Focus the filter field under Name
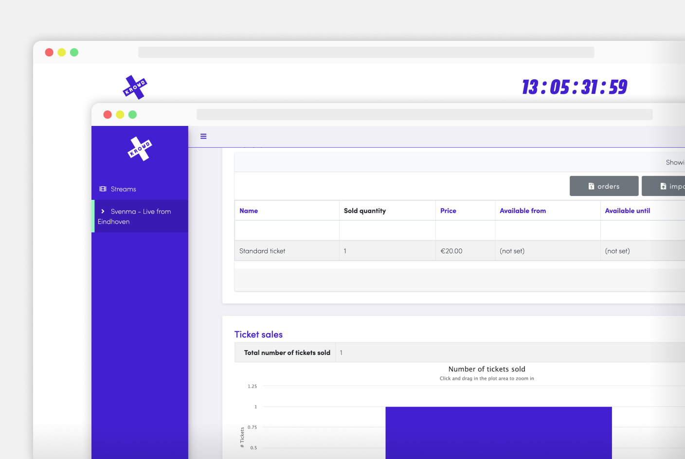The width and height of the screenshot is (685, 459). [x=287, y=230]
